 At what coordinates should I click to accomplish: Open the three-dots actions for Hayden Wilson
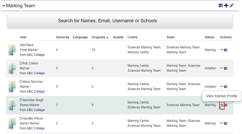pyautogui.click(x=222, y=123)
